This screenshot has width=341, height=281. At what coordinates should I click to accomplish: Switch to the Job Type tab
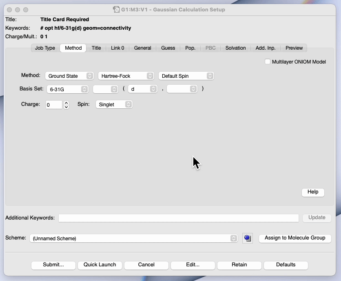pos(45,48)
